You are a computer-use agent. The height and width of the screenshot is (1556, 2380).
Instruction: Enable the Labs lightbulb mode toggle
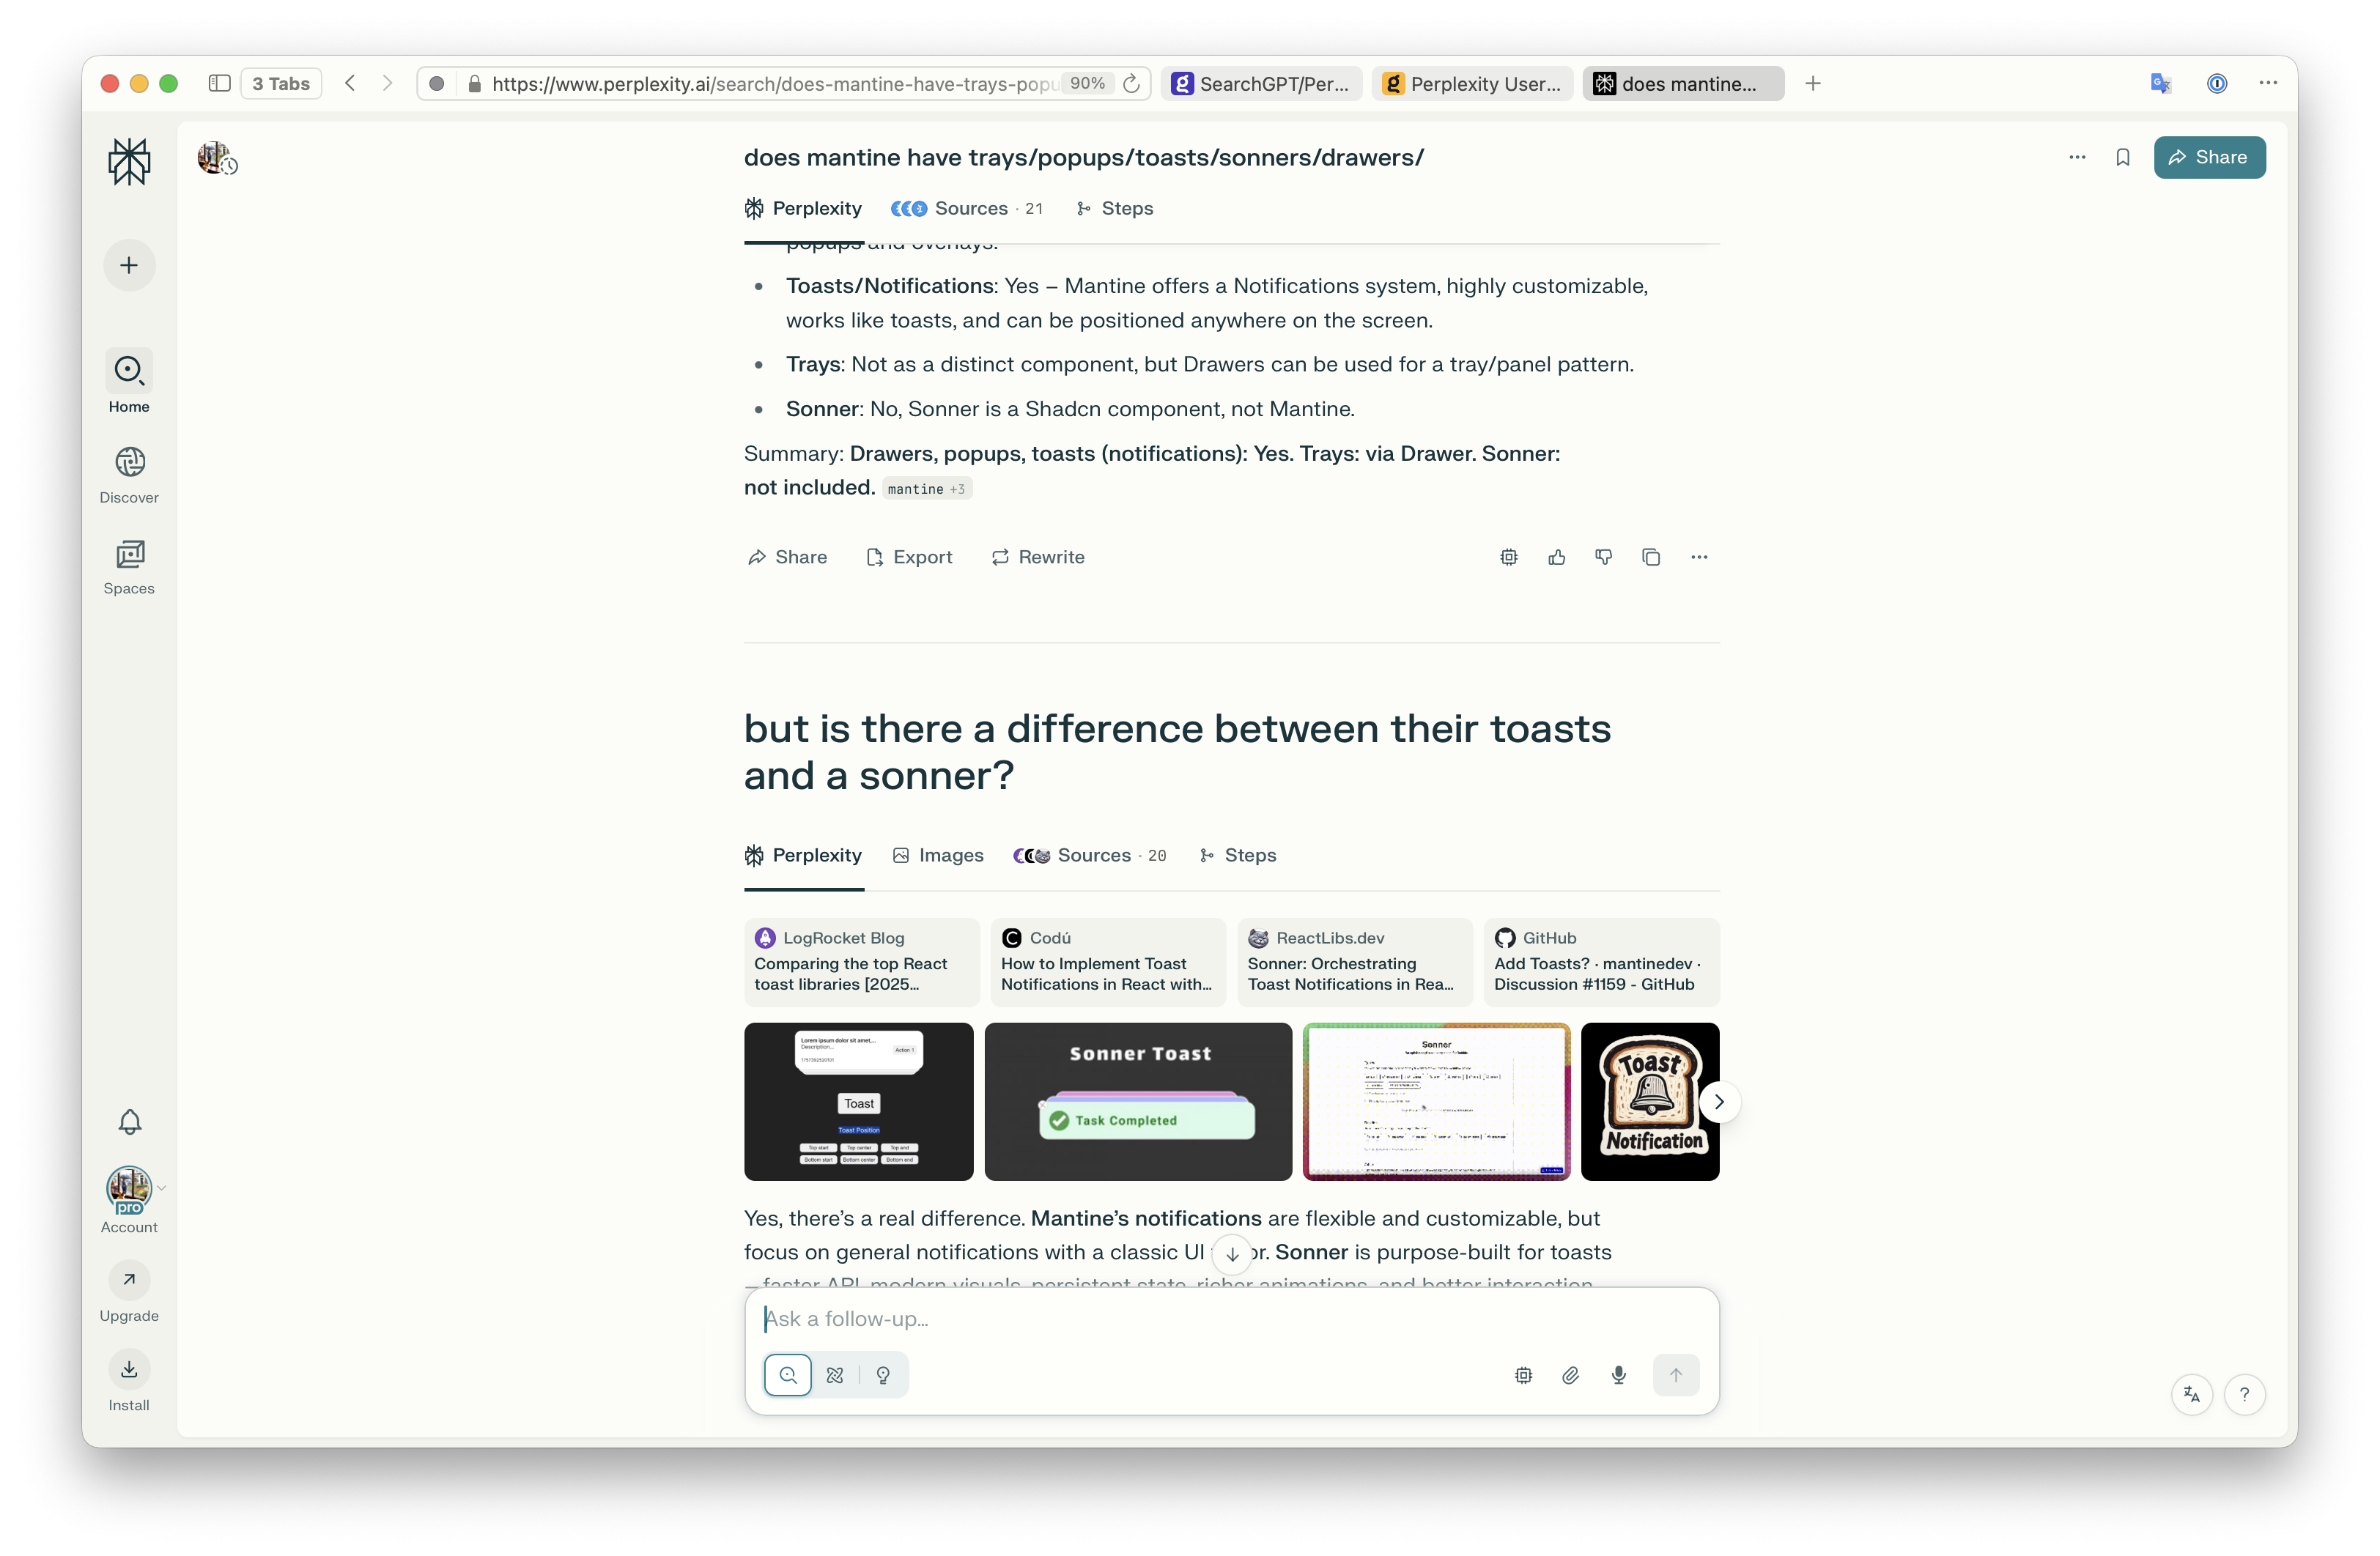883,1375
